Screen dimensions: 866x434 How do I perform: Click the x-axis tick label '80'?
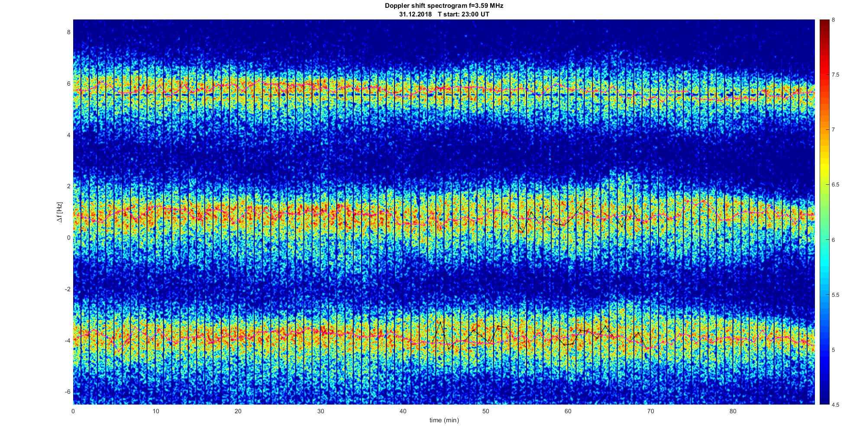click(x=733, y=411)
